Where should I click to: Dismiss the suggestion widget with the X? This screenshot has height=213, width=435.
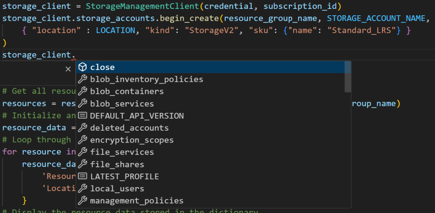coord(68,69)
